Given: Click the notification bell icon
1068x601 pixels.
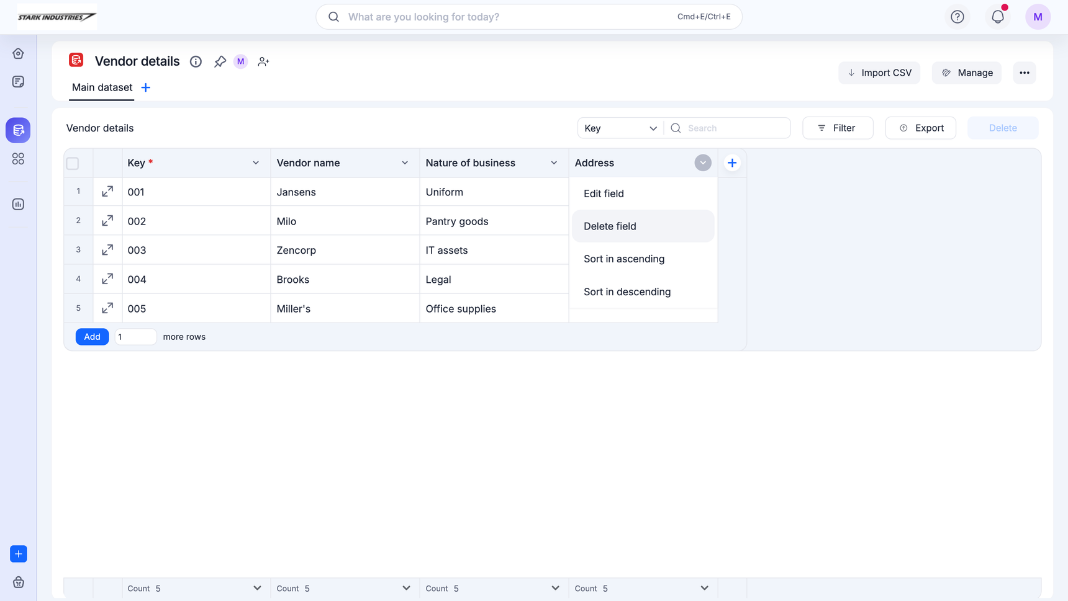Looking at the screenshot, I should [x=997, y=17].
